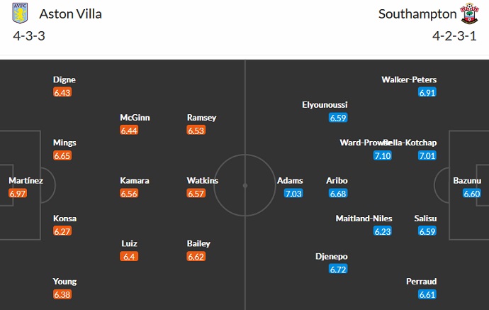Open the Southampton team link

pyautogui.click(x=417, y=13)
